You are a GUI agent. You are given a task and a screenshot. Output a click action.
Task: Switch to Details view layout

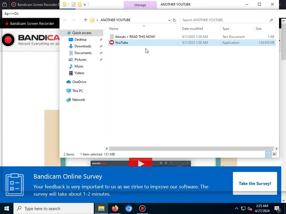coord(268,154)
